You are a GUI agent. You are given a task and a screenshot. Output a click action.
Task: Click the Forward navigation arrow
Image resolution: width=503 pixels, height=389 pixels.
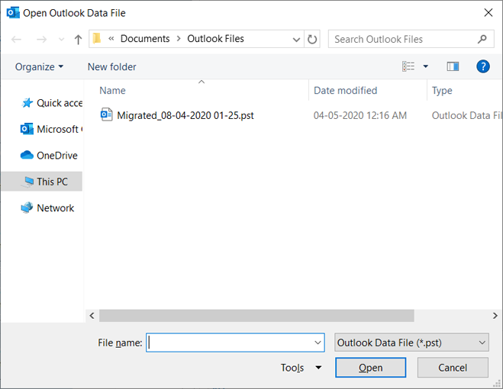pyautogui.click(x=41, y=39)
